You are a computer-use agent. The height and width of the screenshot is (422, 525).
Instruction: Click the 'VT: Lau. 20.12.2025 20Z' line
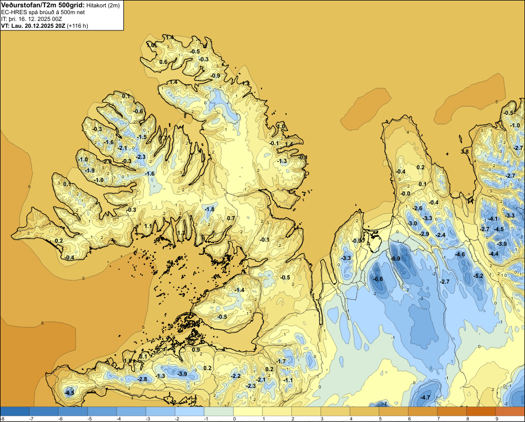pyautogui.click(x=33, y=26)
